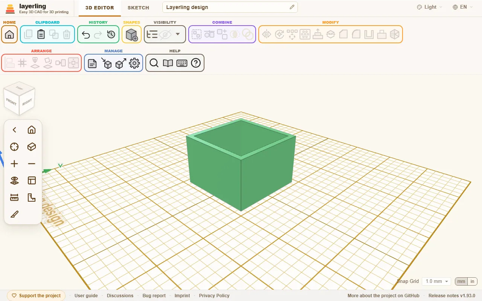Add a new shape with cube icon
This screenshot has height=301, width=482.
pyautogui.click(x=131, y=35)
